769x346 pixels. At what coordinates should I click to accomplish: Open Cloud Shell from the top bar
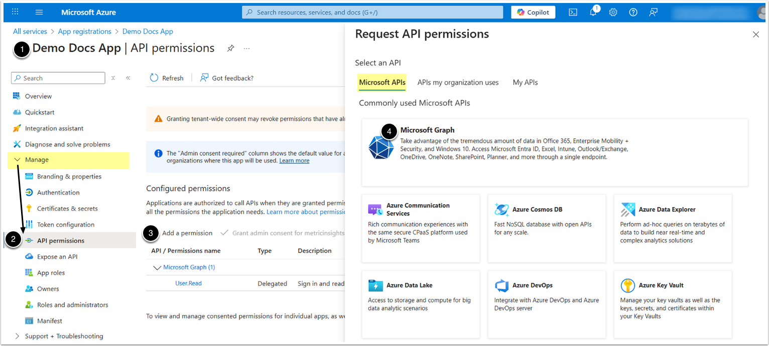(x=573, y=13)
